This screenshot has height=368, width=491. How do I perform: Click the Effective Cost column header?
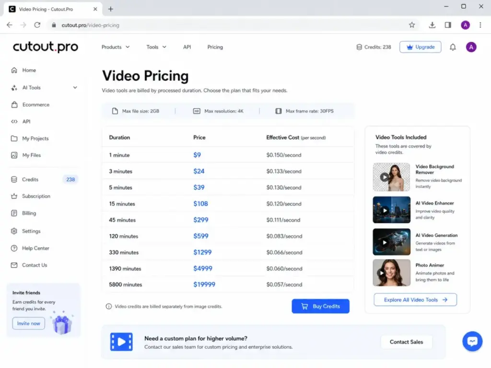296,138
